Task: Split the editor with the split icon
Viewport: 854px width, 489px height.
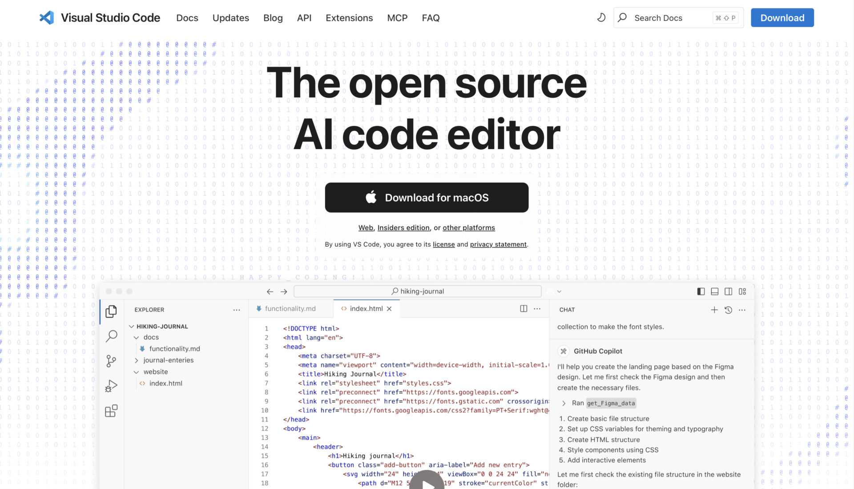Action: 524,308
